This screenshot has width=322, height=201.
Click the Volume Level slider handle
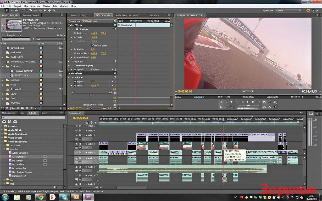coord(90,95)
